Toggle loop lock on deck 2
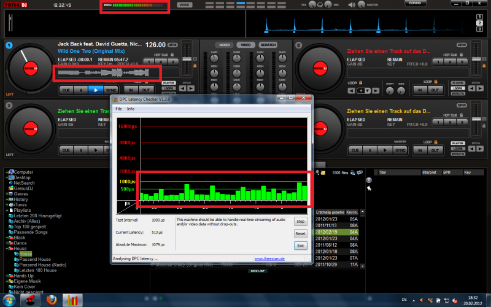The height and width of the screenshot is (307, 491). click(x=360, y=83)
